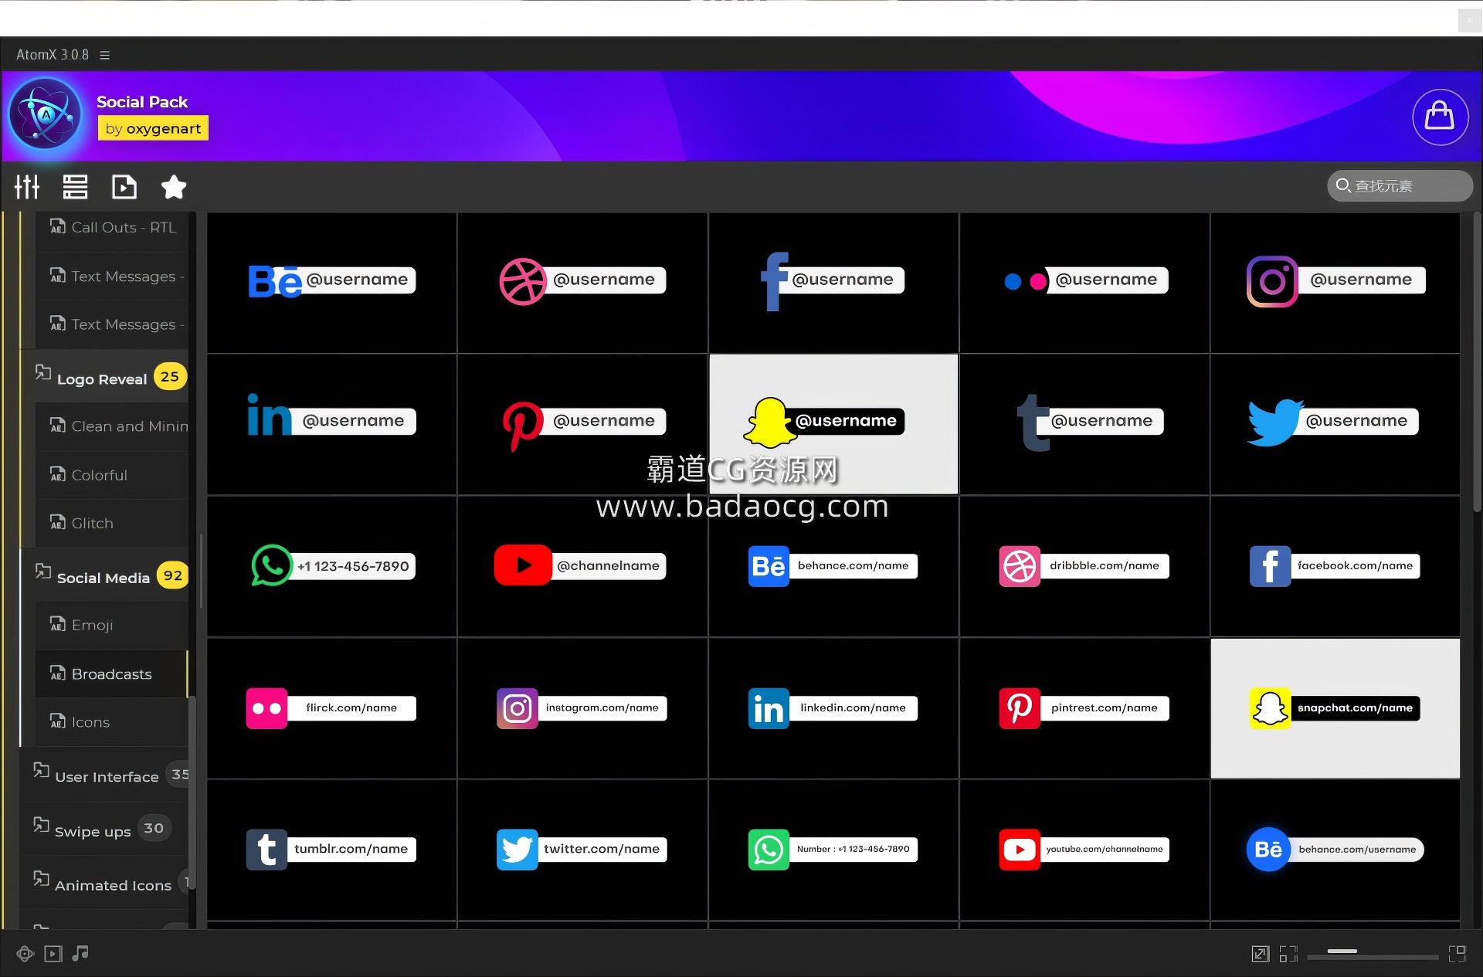Screen dimensions: 1483x977
Task: Select the Tumblr @username thumbnail
Action: (x=1084, y=424)
